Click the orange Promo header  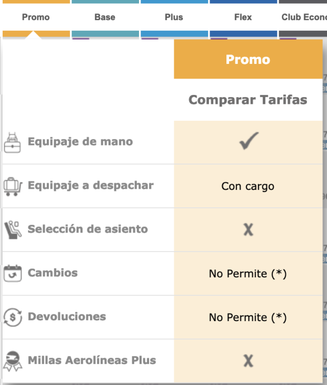pos(248,59)
